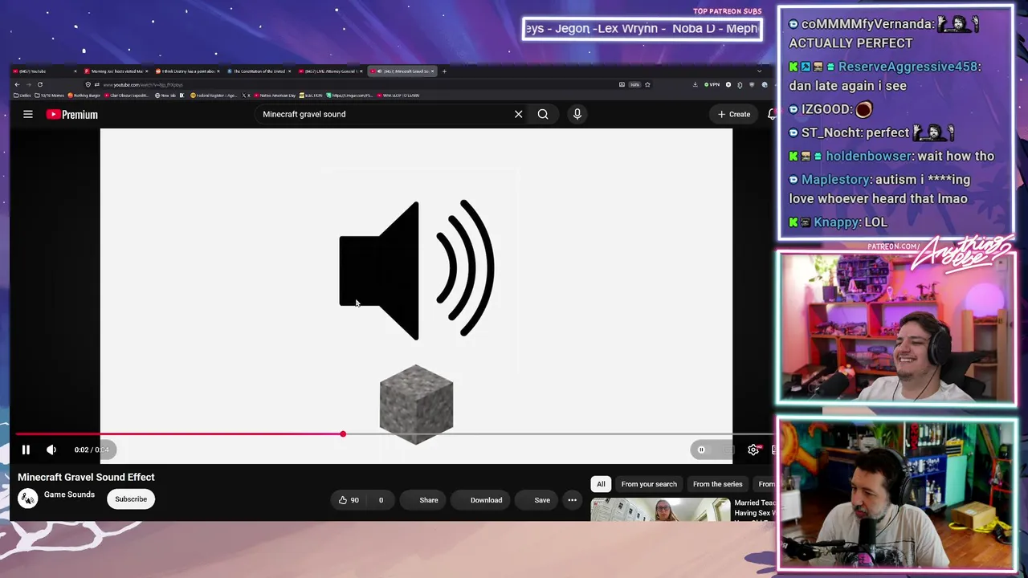Dislike the video showing 0
The height and width of the screenshot is (578, 1028).
(x=381, y=500)
